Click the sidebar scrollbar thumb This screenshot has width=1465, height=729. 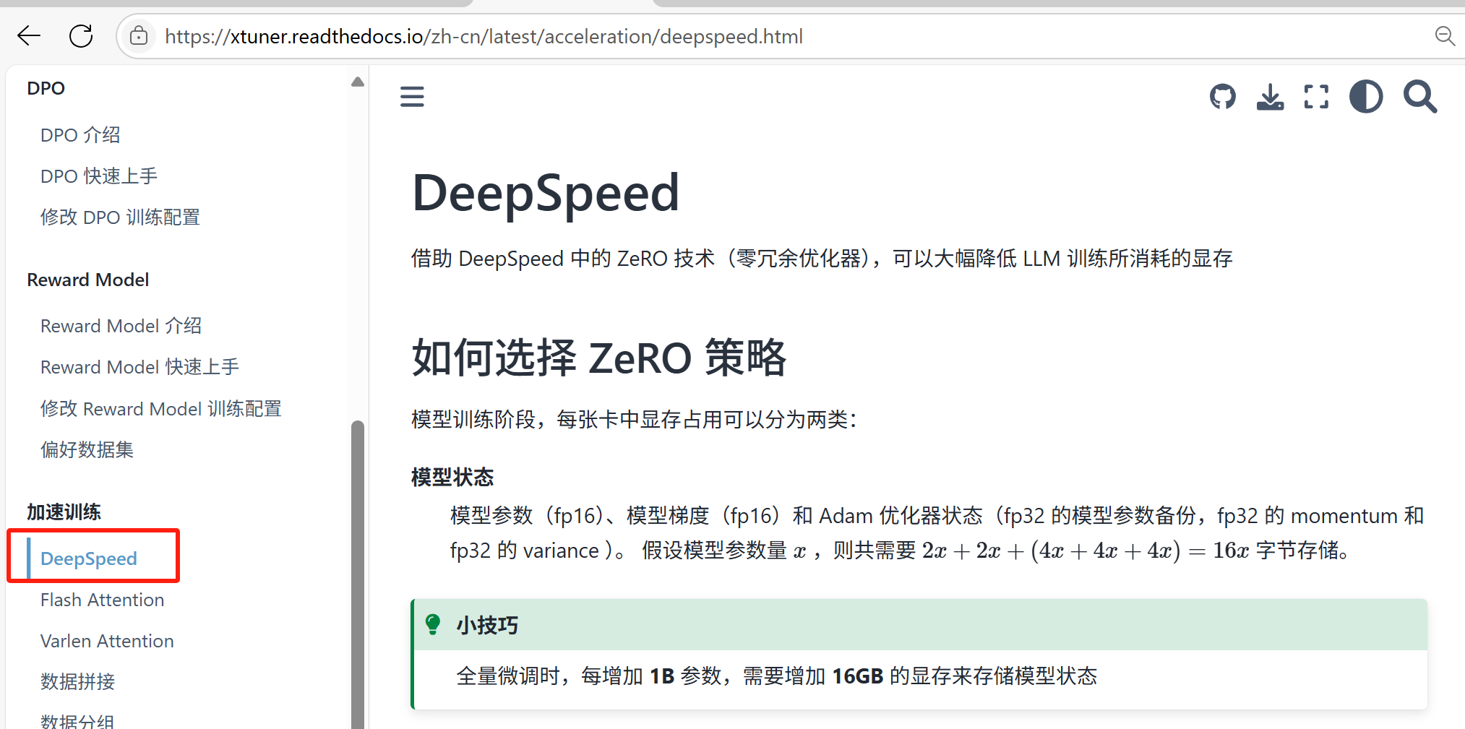(357, 574)
